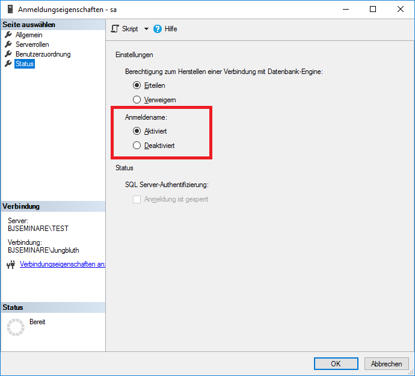Click the blue Hilfe question mark icon
This screenshot has width=415, height=376.
158,29
